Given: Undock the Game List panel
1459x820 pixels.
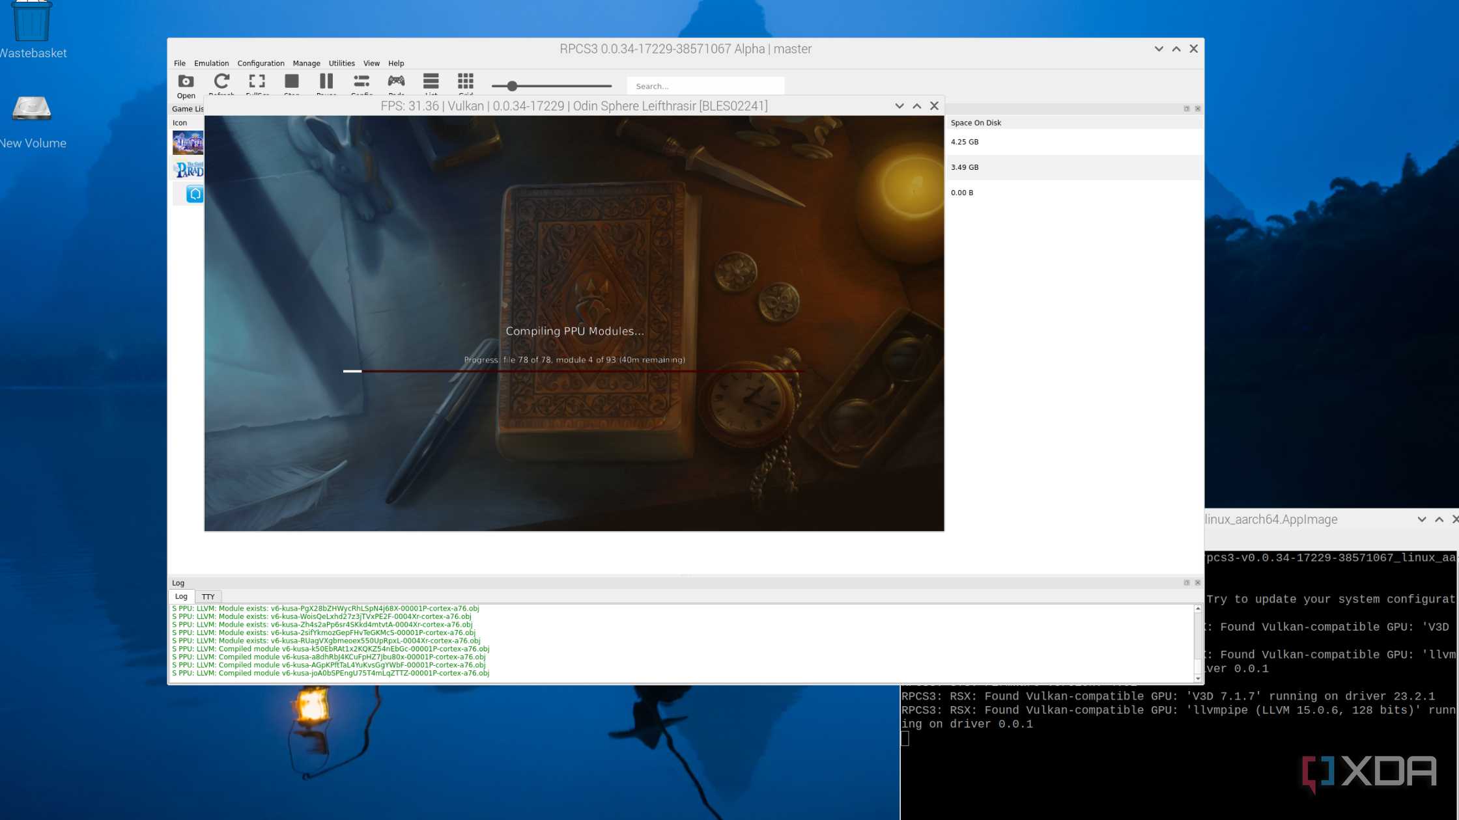Looking at the screenshot, I should [1186, 109].
